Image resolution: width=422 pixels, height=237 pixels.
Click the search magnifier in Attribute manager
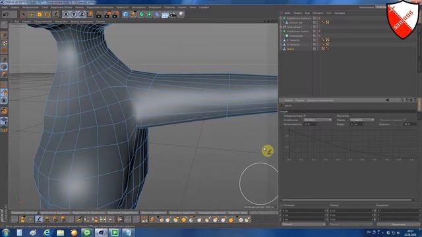(402, 100)
